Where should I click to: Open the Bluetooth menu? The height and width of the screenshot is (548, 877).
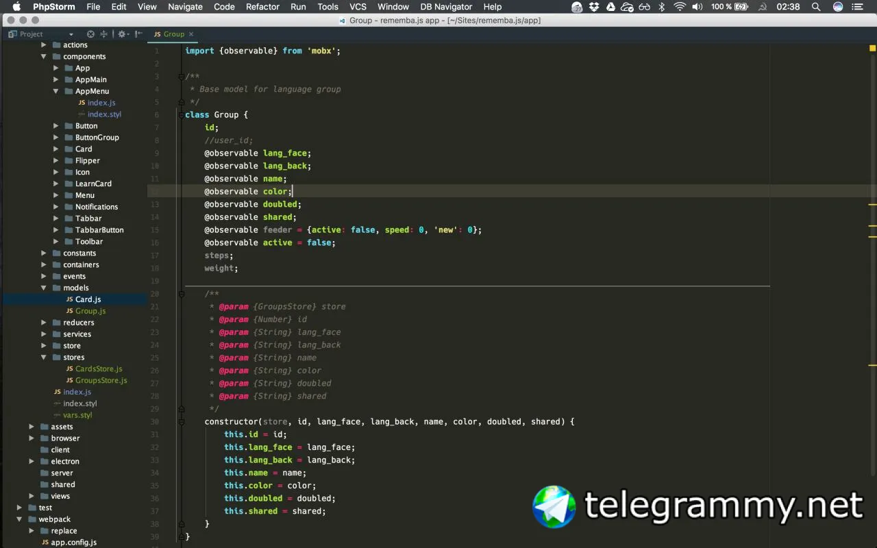coord(662,7)
